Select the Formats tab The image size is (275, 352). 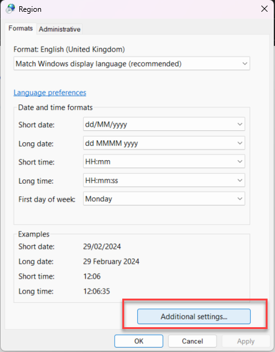(x=20, y=29)
